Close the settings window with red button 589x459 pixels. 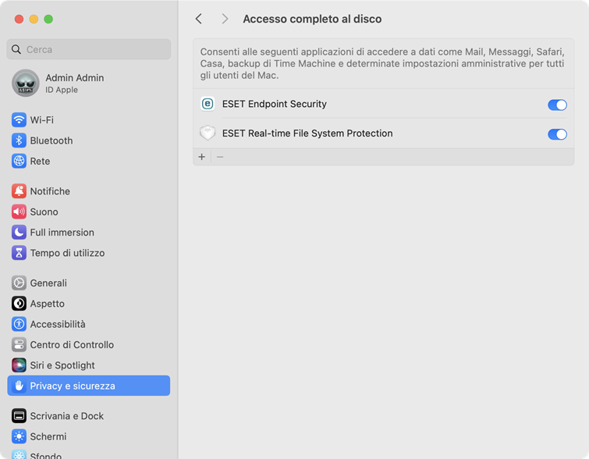coord(20,19)
